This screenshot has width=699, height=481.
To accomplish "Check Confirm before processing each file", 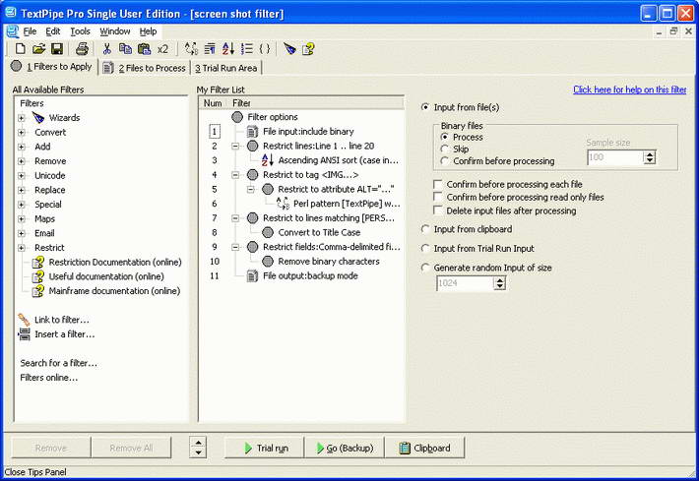I will pos(438,184).
